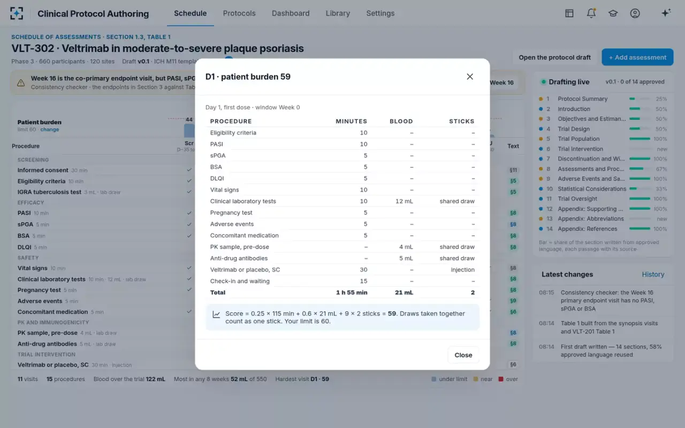Select Appendix: References in Drafting live list
The width and height of the screenshot is (685, 428).
tap(603, 229)
